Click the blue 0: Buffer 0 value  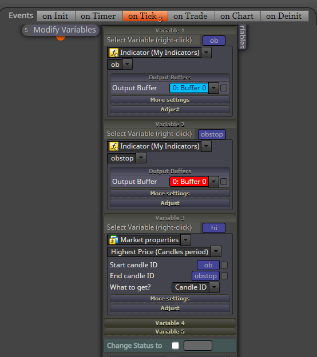189,88
